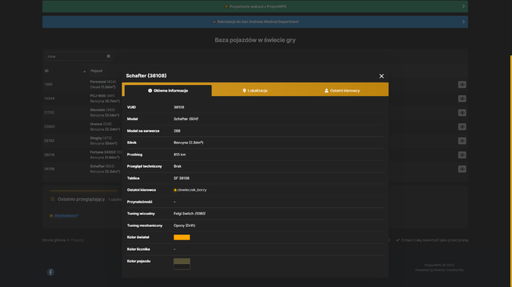Screen dimensions: 512x287
Task: Sort the table by ID column
Action: tap(65, 70)
